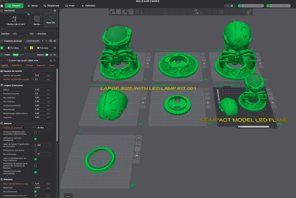This screenshot has width=296, height=198.
Task: Search process settings with magnifier icon
Action: tap(55, 61)
